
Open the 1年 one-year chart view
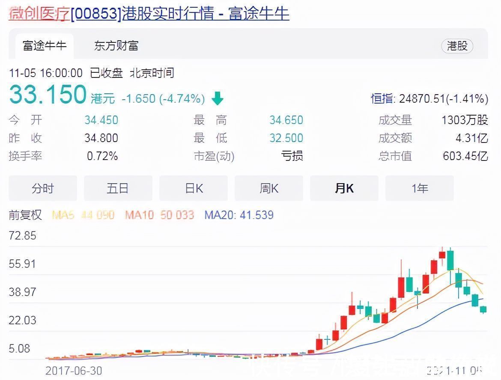point(419,188)
